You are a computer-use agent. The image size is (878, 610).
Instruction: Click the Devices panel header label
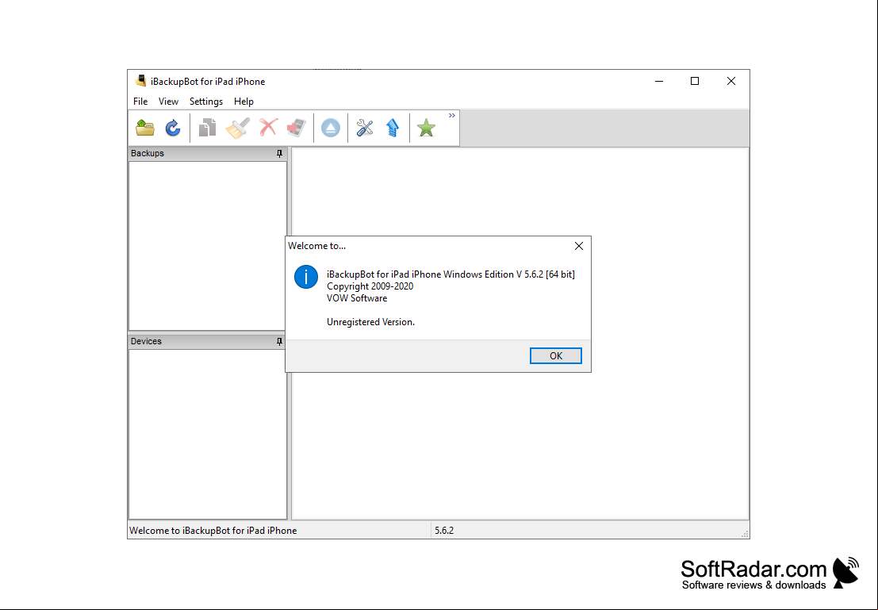tap(146, 341)
